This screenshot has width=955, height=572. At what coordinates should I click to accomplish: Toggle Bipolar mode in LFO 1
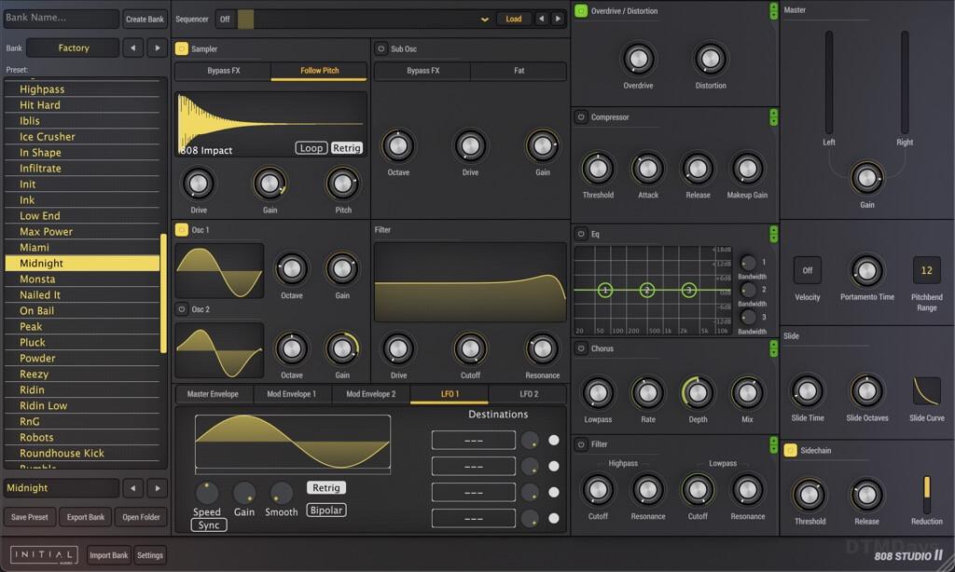tap(325, 509)
